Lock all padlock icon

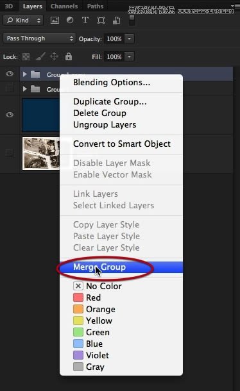69,56
